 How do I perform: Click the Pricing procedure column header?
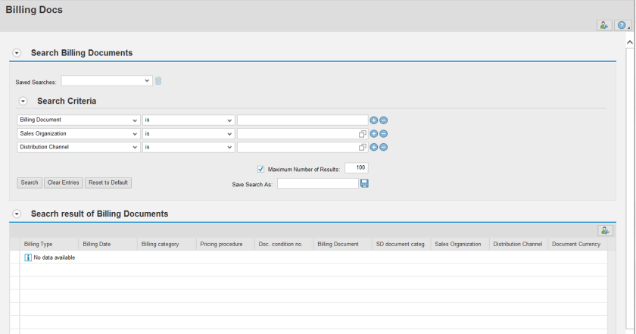coord(226,244)
